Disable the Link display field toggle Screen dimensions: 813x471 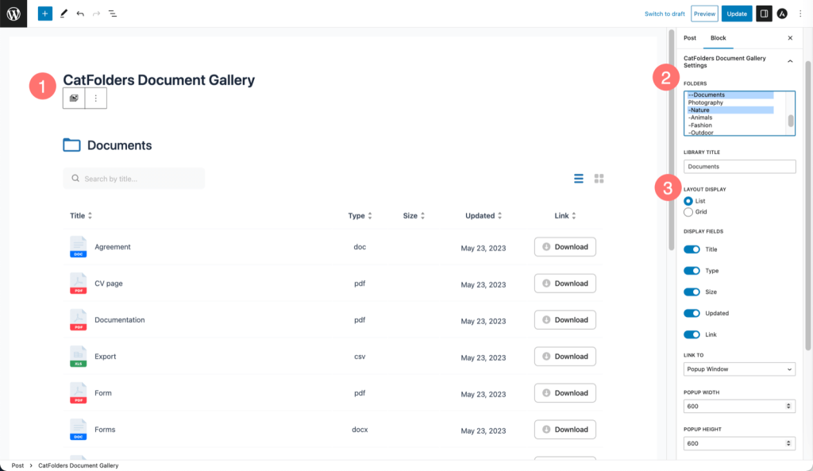(691, 334)
